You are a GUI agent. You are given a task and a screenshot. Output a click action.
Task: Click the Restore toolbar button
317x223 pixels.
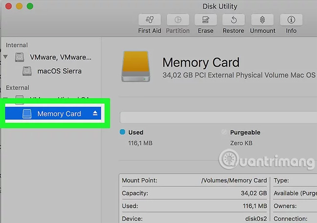click(x=234, y=20)
